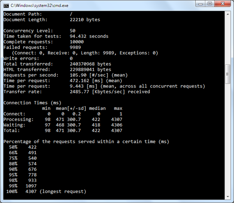This screenshot has width=234, height=203.
Task: Click the Failed requests value 9989
Action: pyautogui.click(x=75, y=47)
